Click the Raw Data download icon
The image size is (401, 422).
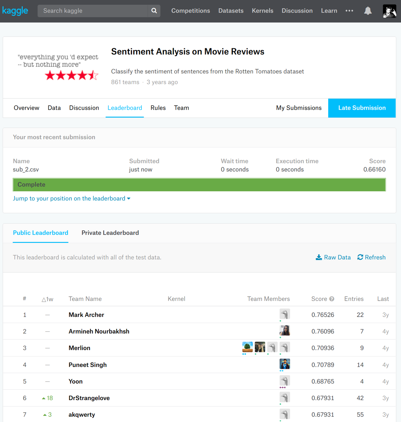pyautogui.click(x=319, y=257)
